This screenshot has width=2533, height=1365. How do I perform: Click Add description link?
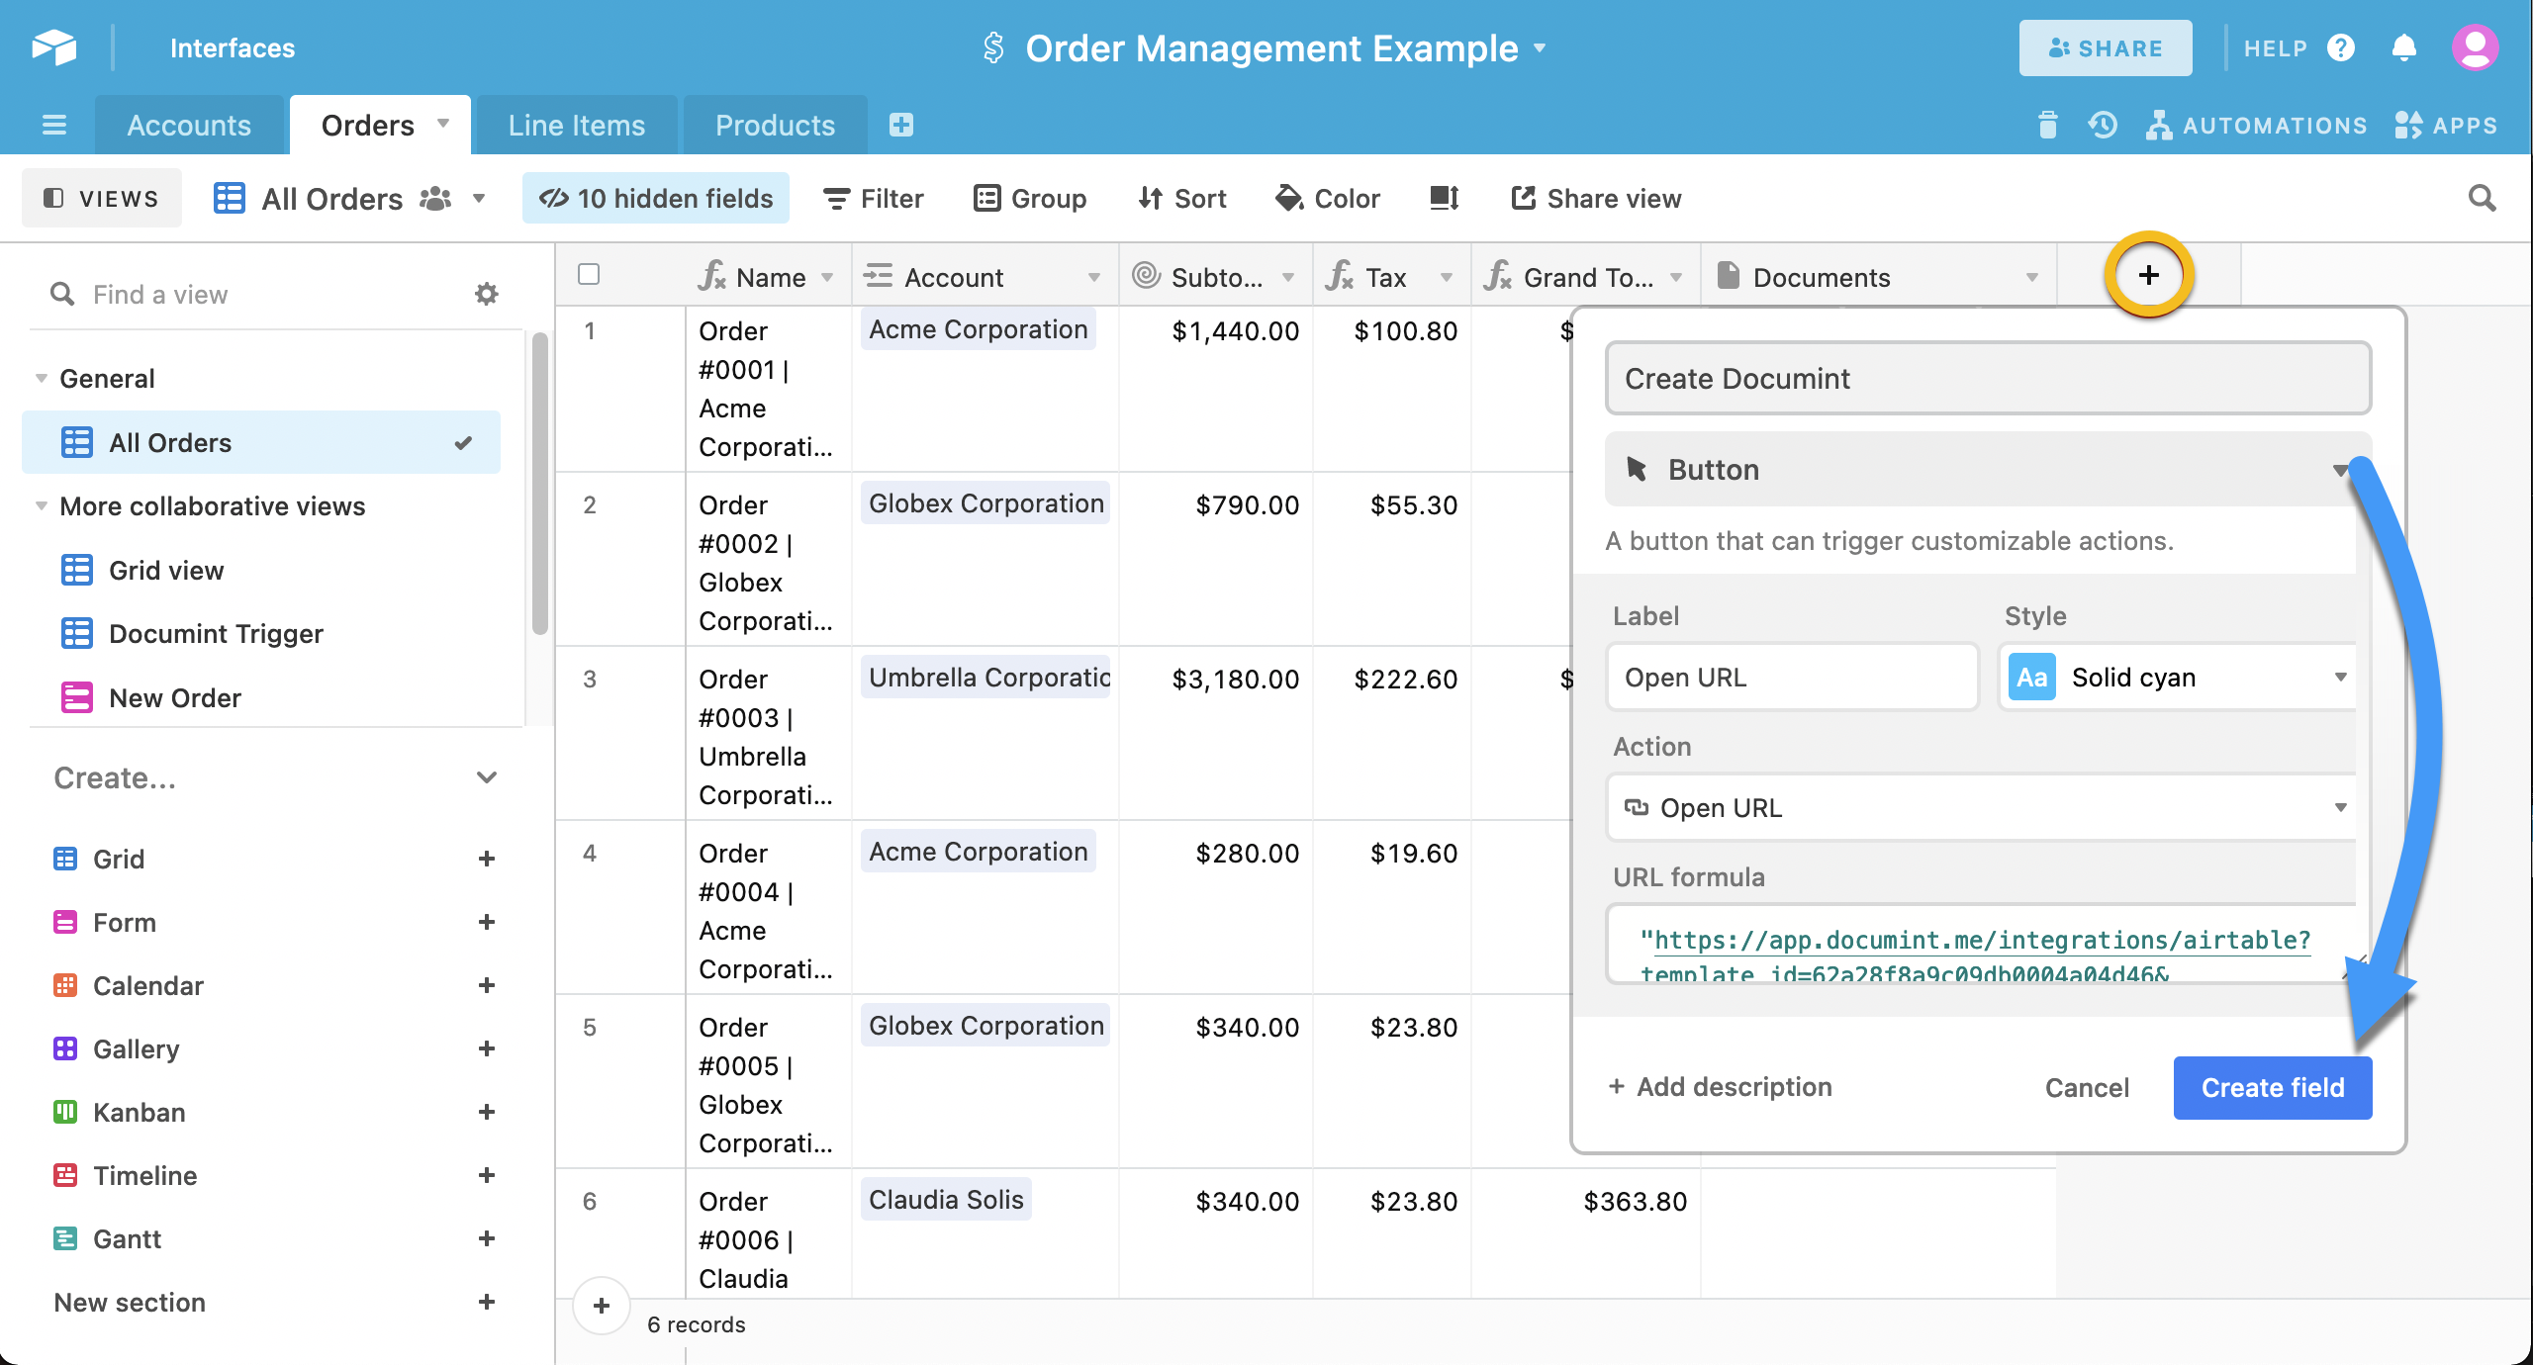1721,1086
